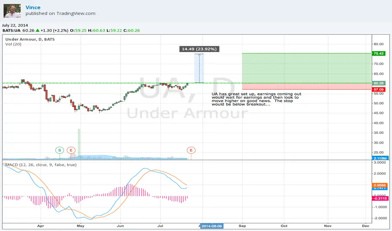Click the 57.09 red stop price label
The width and height of the screenshot is (392, 231).
(379, 89)
